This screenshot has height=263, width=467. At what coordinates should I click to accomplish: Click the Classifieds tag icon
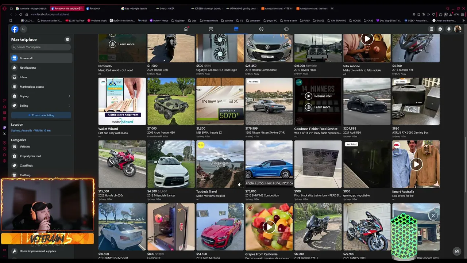click(x=14, y=165)
